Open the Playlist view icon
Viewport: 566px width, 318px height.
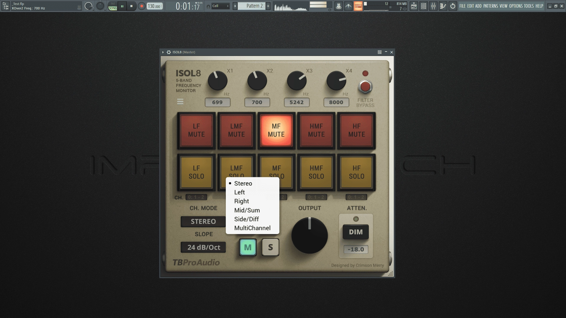[414, 6]
